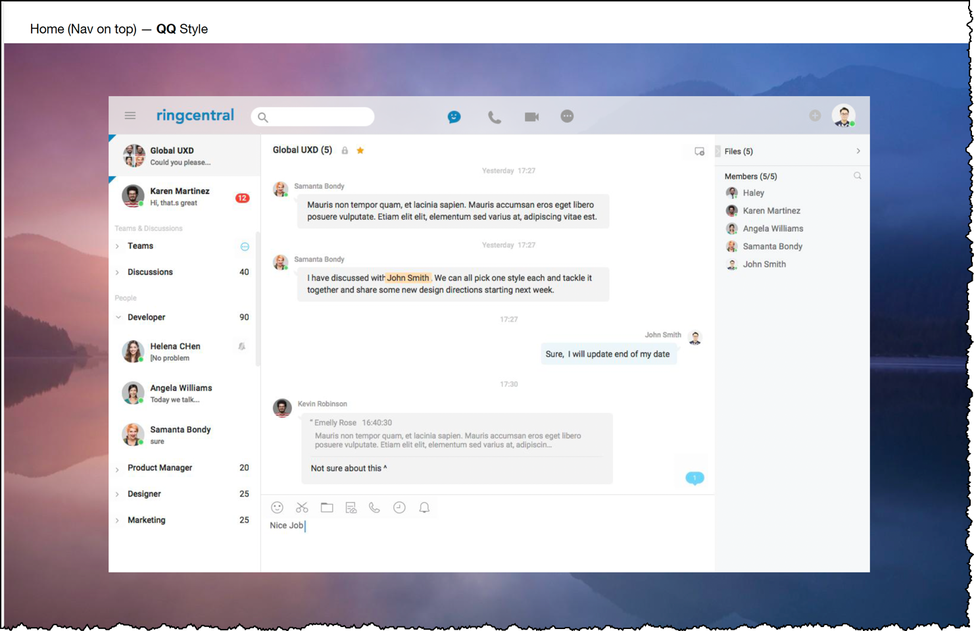
Task: Toggle mute bell for Helena CHen
Action: click(242, 346)
